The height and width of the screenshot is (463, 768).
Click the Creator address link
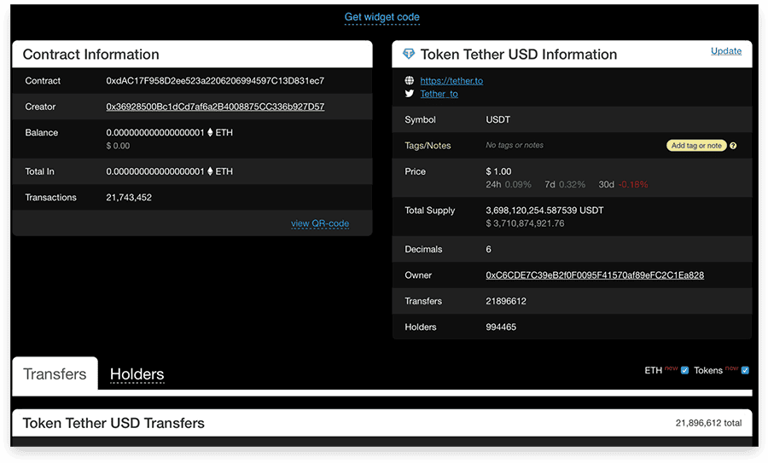coord(215,107)
